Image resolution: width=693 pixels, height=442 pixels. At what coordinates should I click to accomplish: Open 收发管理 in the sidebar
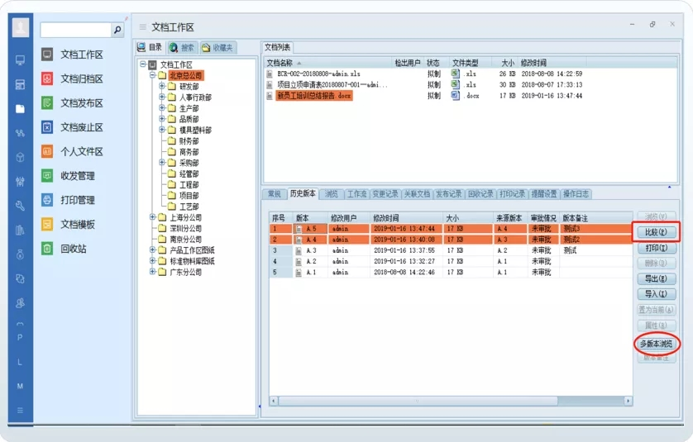(78, 176)
